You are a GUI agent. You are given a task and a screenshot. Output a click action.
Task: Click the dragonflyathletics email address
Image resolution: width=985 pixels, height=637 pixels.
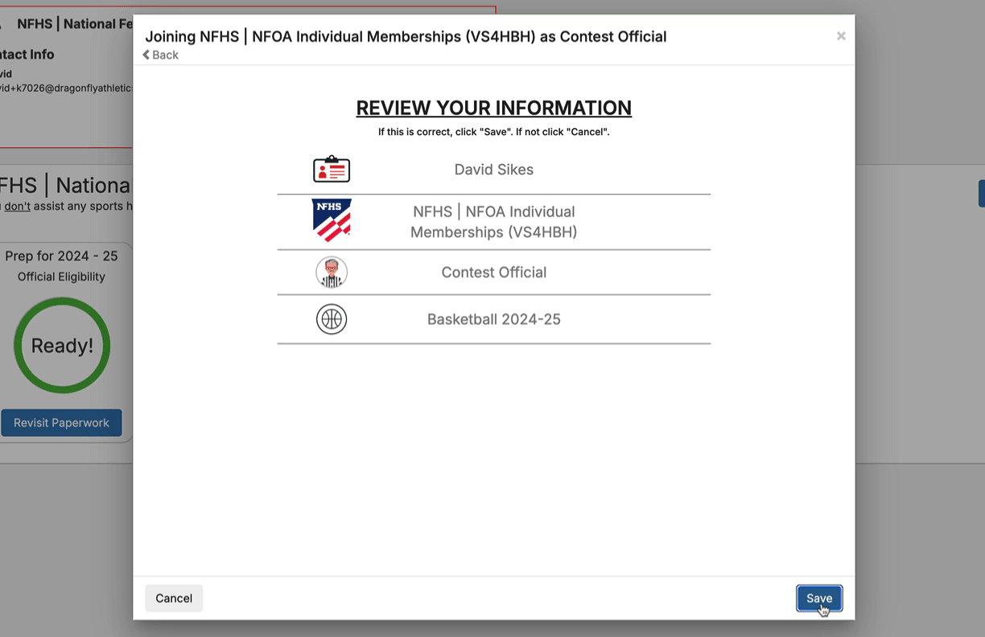coord(66,88)
